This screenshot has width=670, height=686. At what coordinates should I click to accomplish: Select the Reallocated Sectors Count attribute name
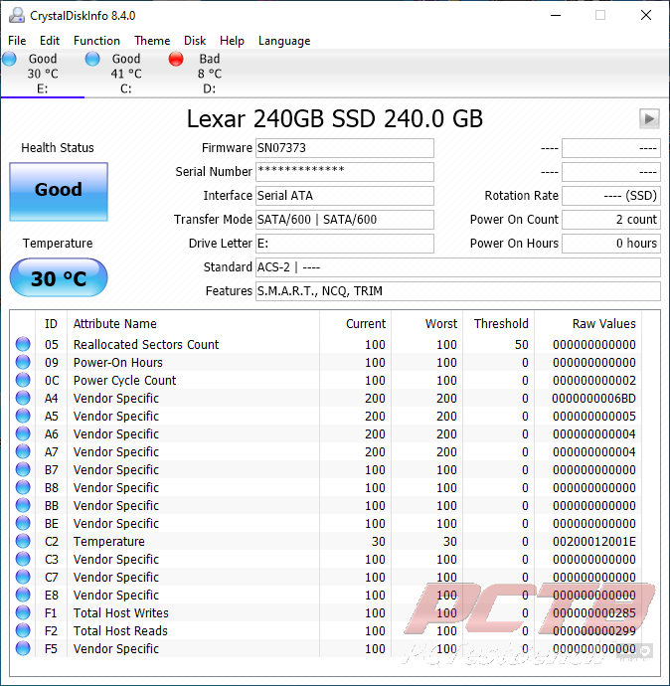pos(146,345)
